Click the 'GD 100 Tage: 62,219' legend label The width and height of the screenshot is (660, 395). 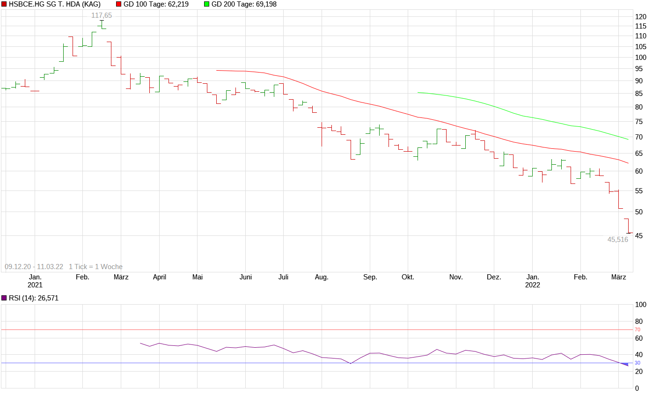[x=156, y=4]
